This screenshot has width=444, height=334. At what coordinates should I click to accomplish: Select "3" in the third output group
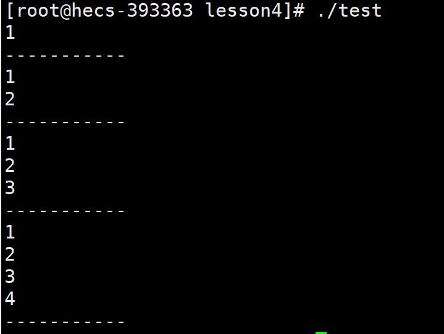point(10,188)
